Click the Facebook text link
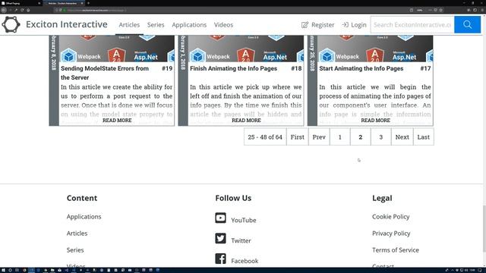The image size is (486, 273). tap(245, 261)
